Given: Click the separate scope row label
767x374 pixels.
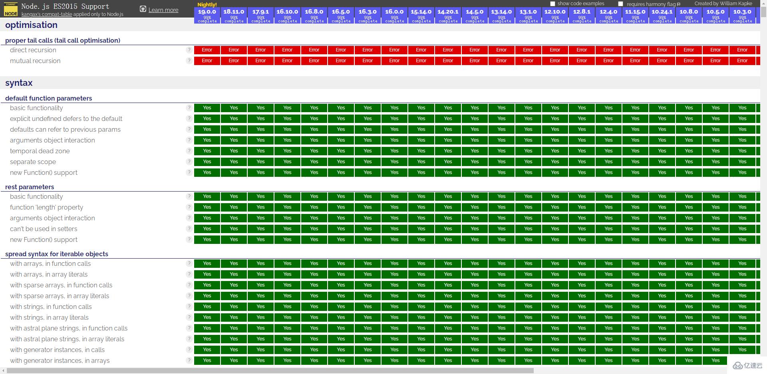Looking at the screenshot, I should pos(33,162).
